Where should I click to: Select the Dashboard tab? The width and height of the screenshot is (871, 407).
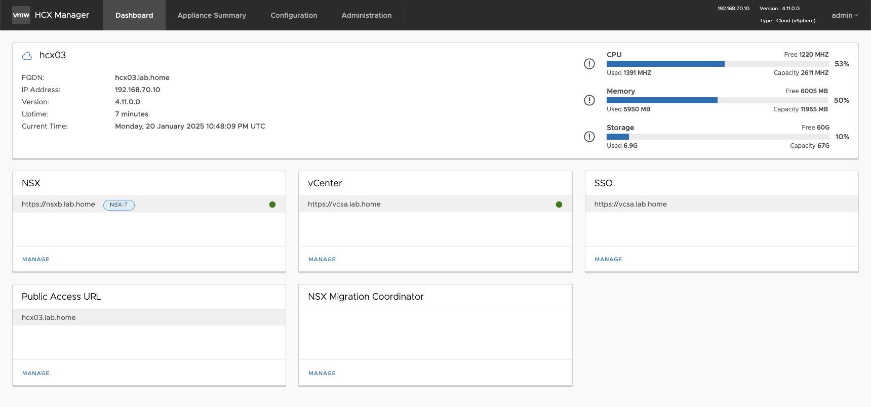(134, 15)
